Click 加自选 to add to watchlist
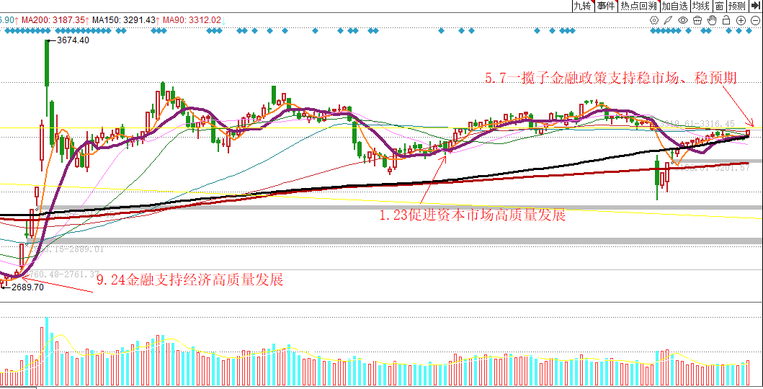 pos(675,6)
